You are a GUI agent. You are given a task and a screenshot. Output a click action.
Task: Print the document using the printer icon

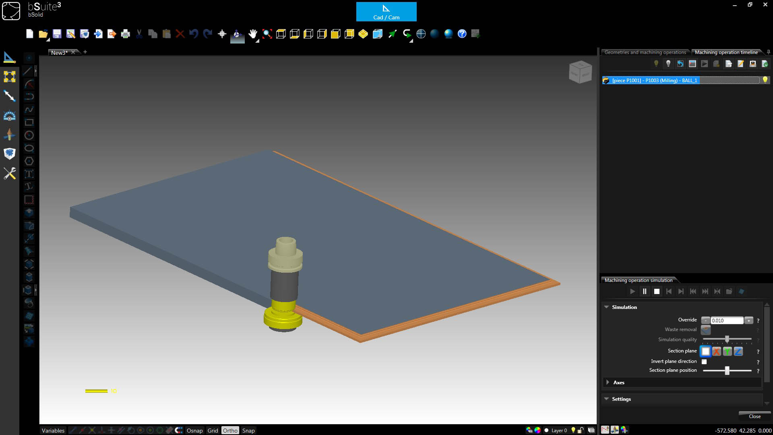125,34
